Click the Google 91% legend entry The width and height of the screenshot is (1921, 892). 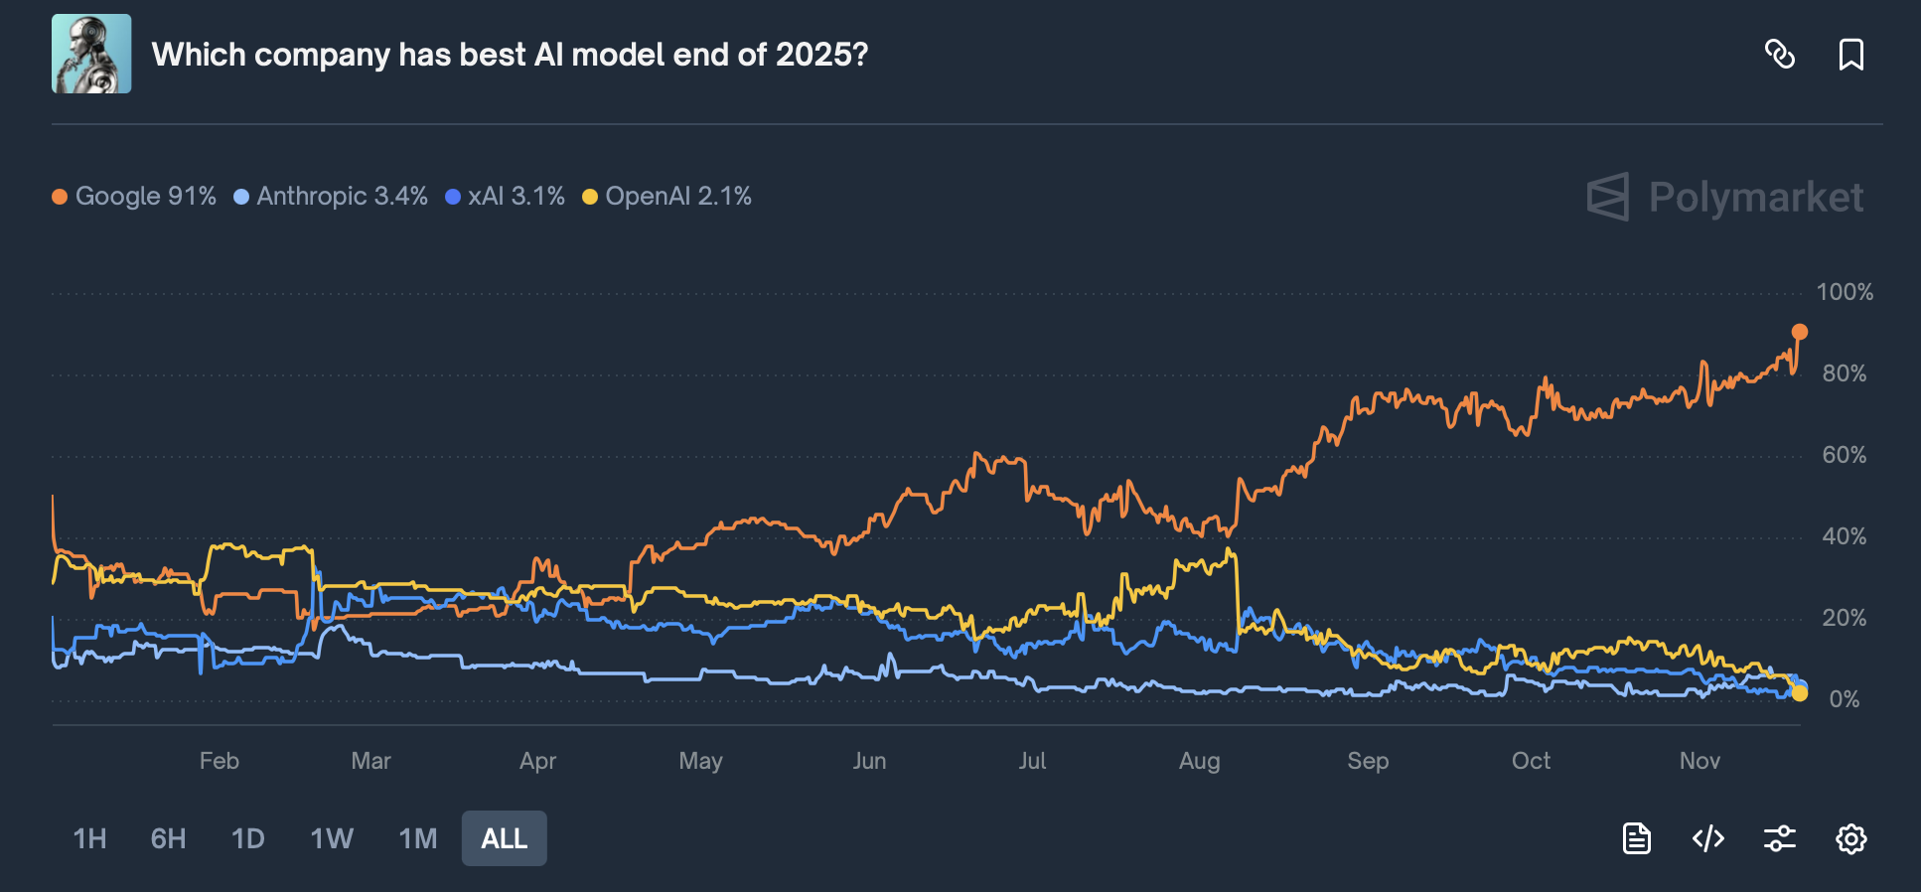(x=134, y=196)
